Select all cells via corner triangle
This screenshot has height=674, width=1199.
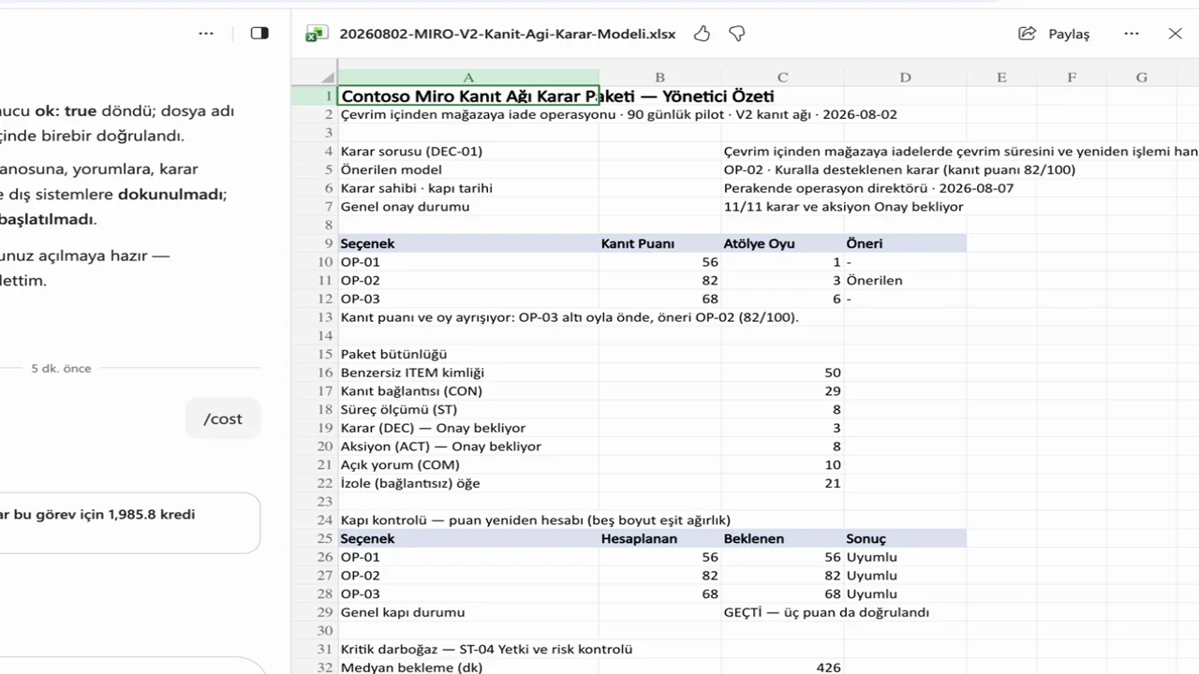328,78
